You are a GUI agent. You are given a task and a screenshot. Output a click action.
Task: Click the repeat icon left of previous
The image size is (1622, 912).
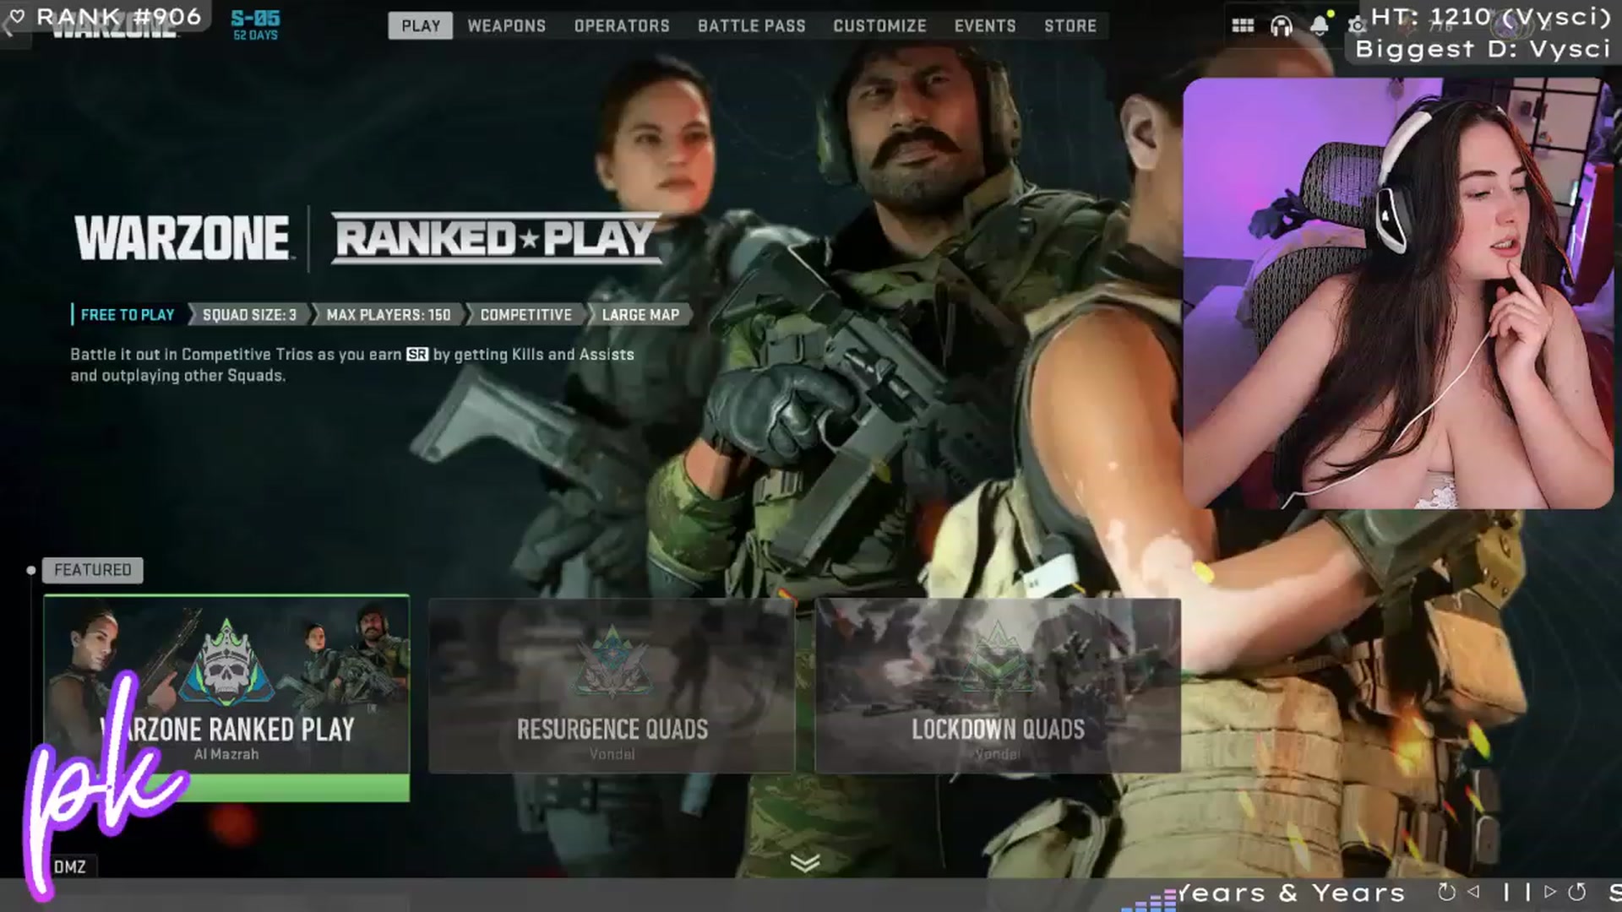(x=1446, y=892)
